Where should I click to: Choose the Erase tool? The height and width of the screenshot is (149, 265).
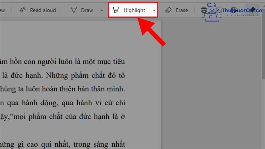click(x=177, y=10)
